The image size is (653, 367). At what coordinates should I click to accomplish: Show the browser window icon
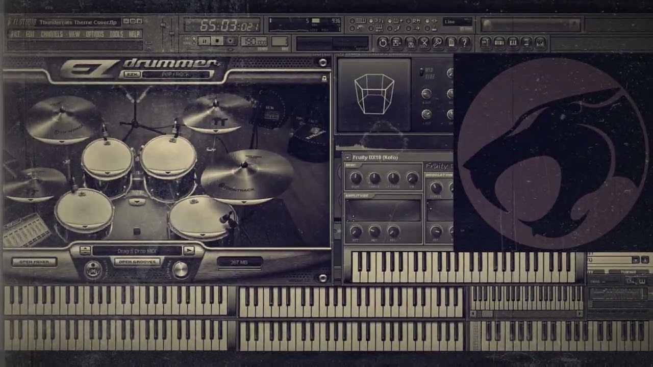tap(527, 43)
